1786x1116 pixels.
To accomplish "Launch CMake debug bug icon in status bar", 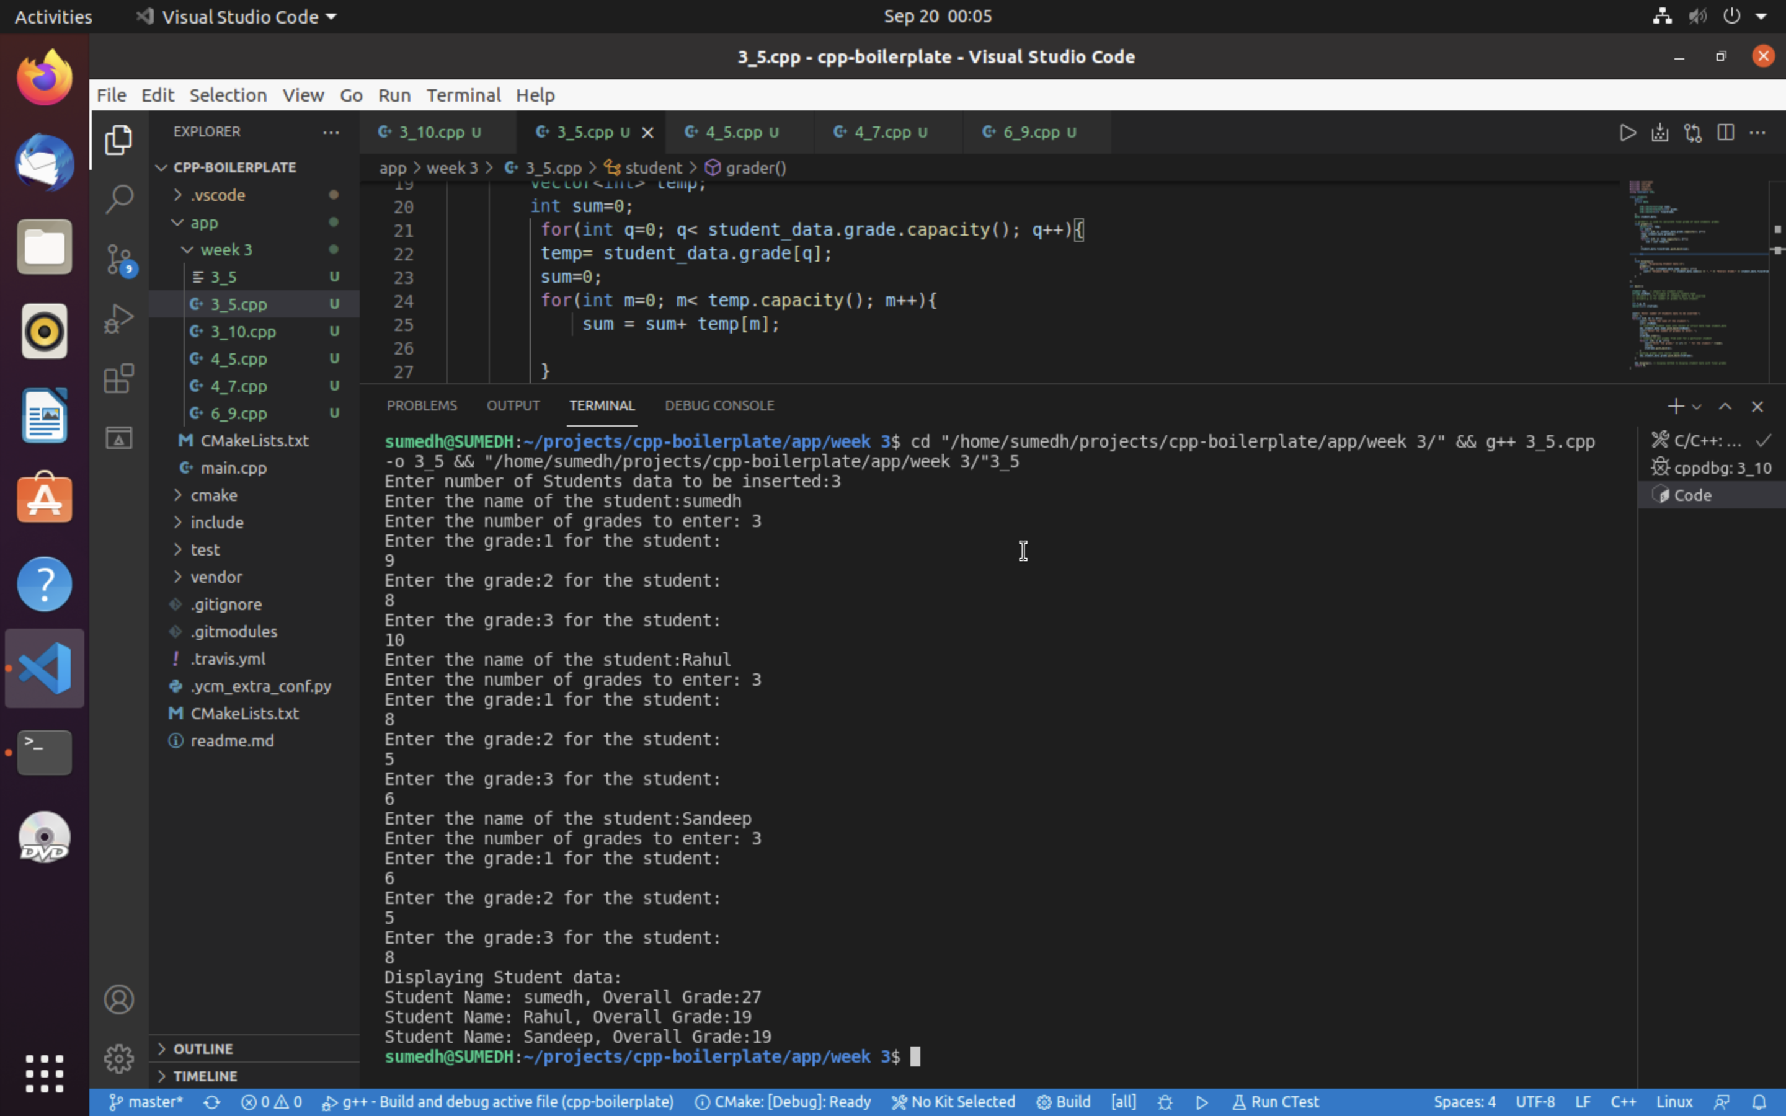I will pyautogui.click(x=1165, y=1102).
